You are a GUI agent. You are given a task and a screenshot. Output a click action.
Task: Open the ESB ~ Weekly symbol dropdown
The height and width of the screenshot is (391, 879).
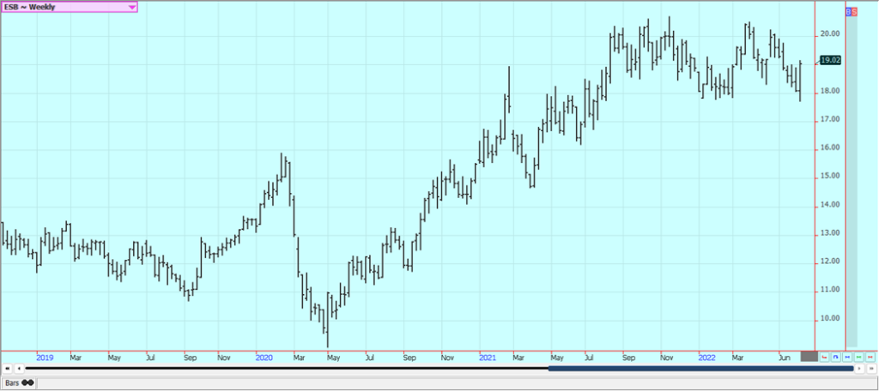click(69, 7)
